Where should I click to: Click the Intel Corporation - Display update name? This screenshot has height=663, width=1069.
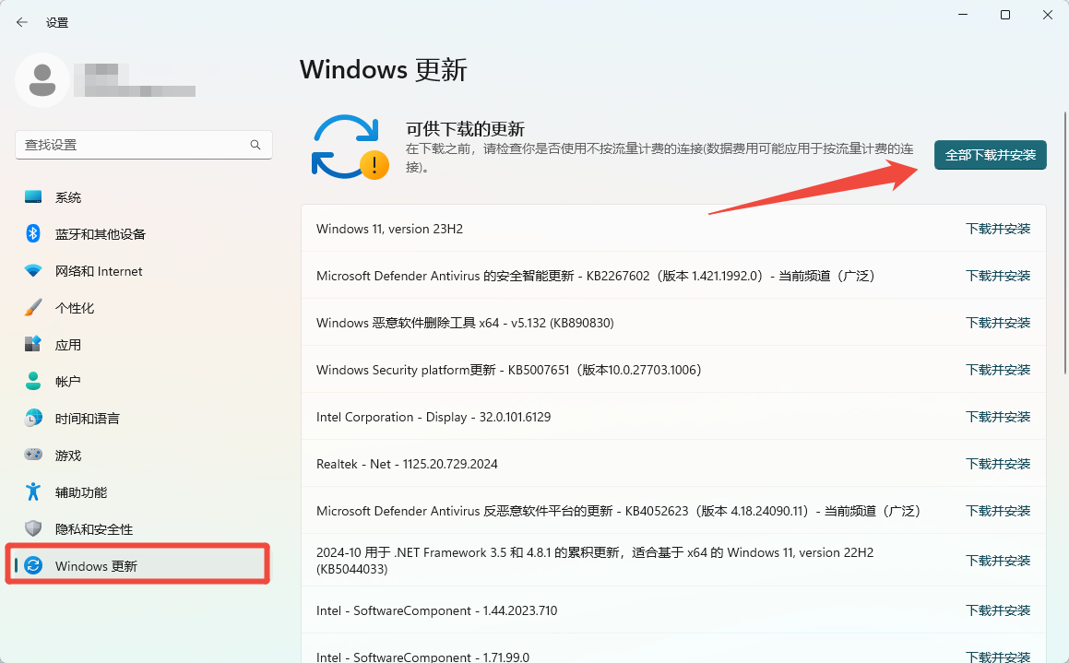(434, 416)
